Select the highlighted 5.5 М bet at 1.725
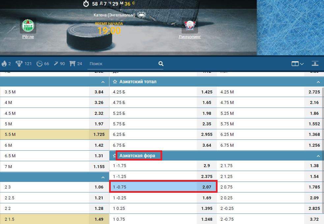This screenshot has width=324, height=224. (x=54, y=135)
